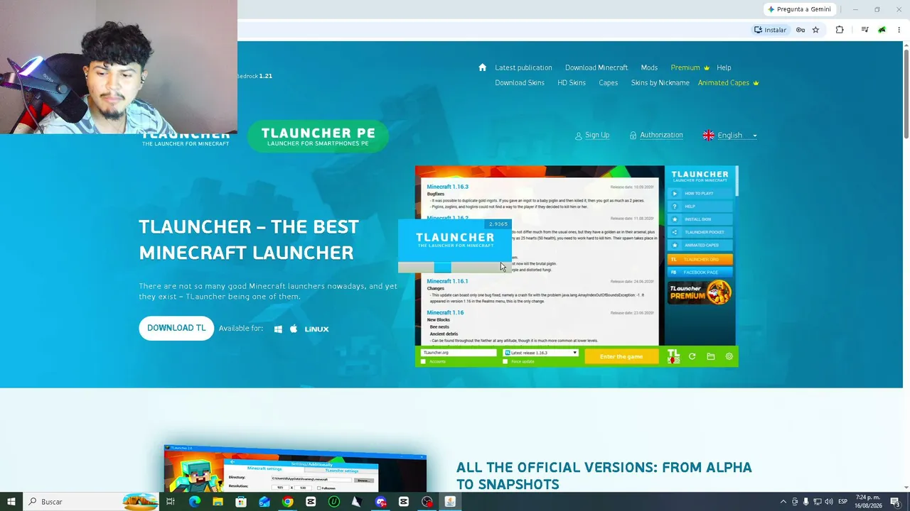Screen dimensions: 910x511
Task: Select the Windows platform icon
Action: point(278,329)
